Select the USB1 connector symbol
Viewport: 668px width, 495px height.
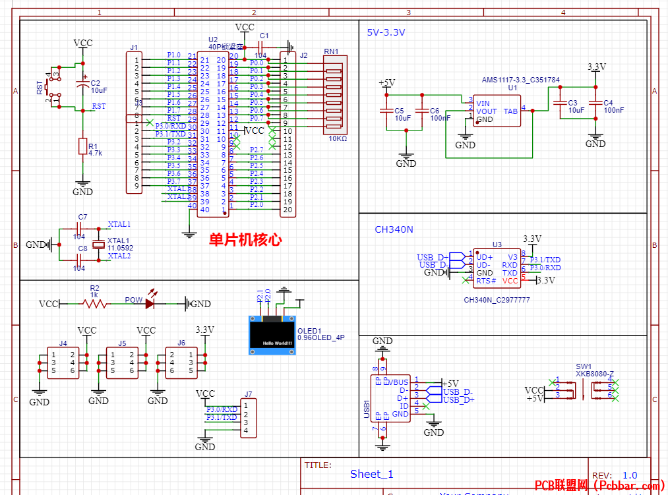(x=390, y=398)
